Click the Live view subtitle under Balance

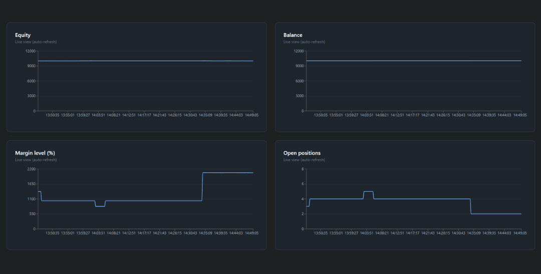(x=304, y=42)
